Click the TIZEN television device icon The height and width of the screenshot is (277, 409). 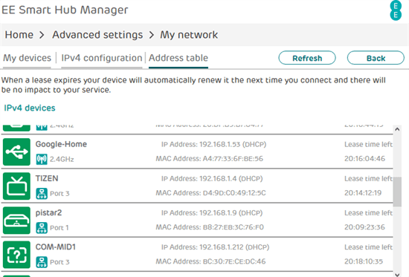click(16, 186)
